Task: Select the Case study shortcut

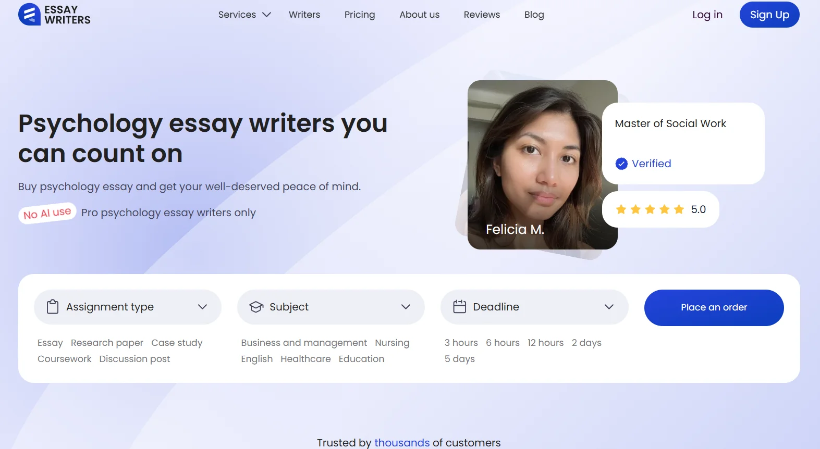Action: point(177,343)
